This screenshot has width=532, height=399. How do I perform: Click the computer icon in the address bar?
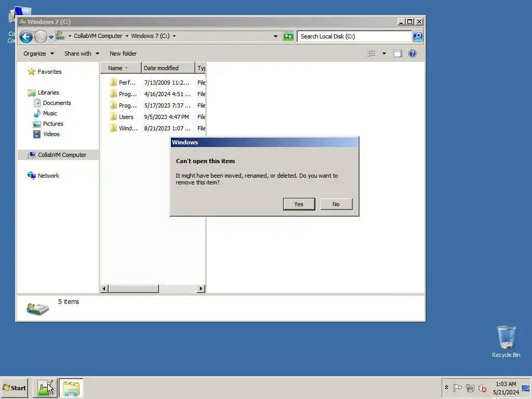(60, 35)
